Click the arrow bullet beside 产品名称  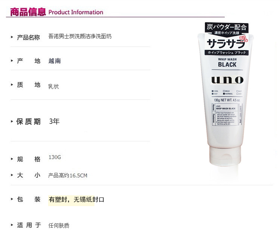point(12,37)
